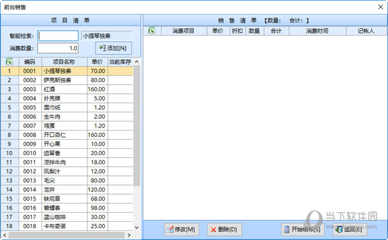Click the 当前库存 column header
The height and width of the screenshot is (240, 388).
click(x=120, y=61)
